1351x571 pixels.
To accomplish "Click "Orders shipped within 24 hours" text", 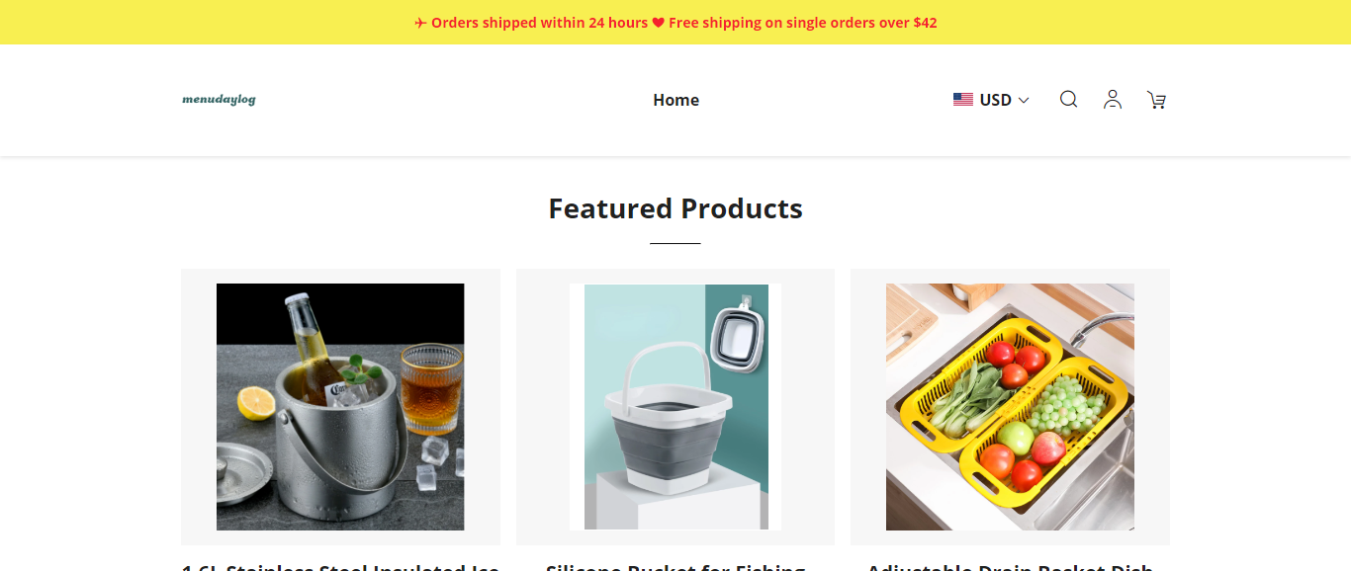I will pyautogui.click(x=539, y=23).
